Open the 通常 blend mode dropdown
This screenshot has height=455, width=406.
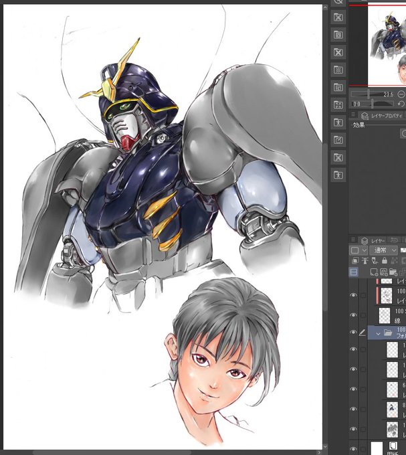point(383,250)
